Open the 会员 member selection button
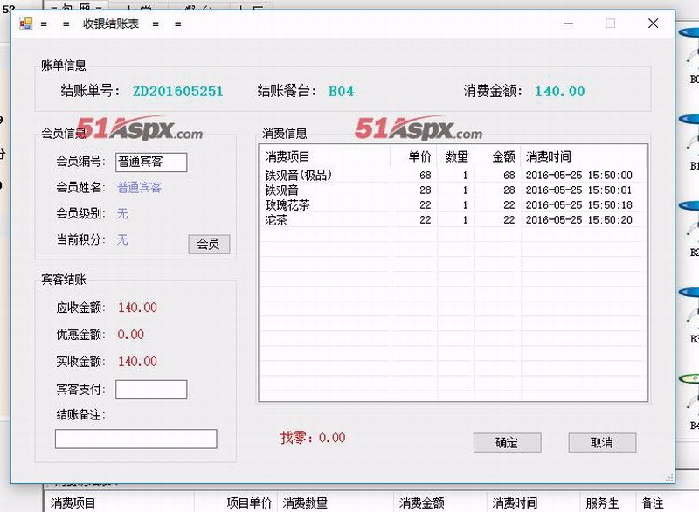This screenshot has width=699, height=512. coord(209,244)
